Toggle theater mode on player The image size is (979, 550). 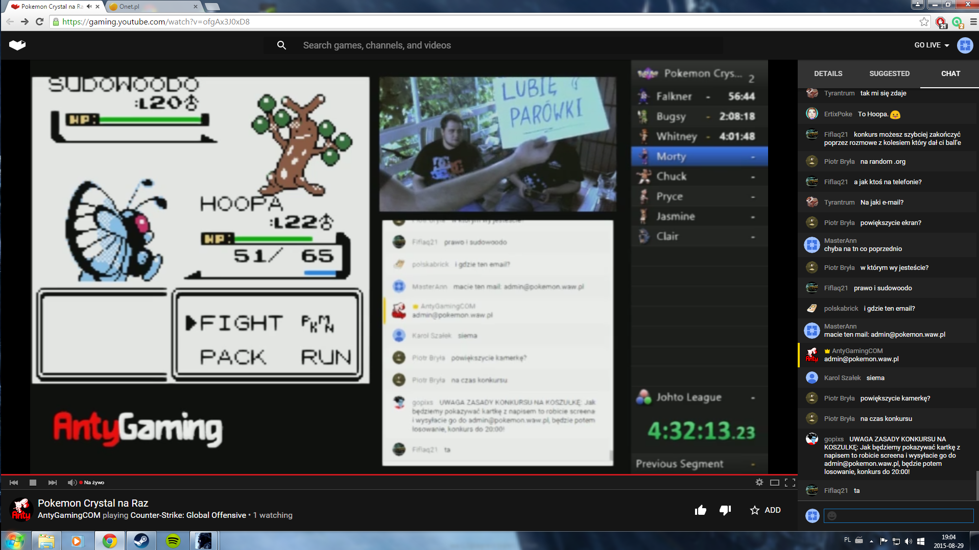click(774, 483)
